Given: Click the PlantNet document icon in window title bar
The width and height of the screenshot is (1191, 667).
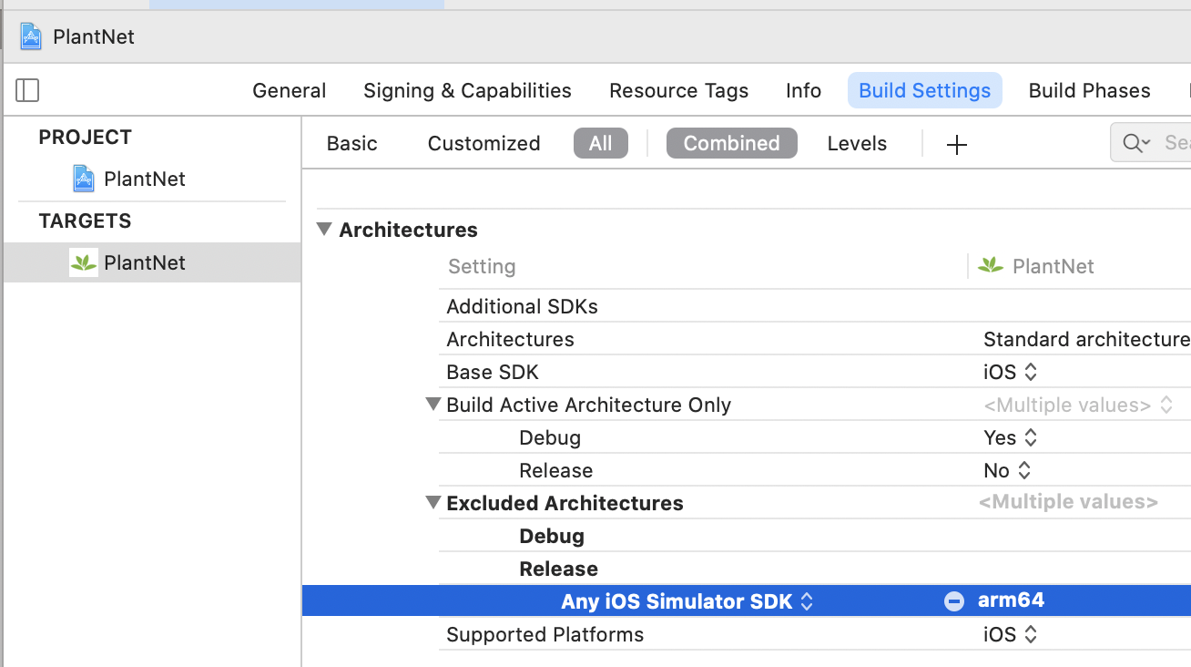Looking at the screenshot, I should tap(31, 36).
